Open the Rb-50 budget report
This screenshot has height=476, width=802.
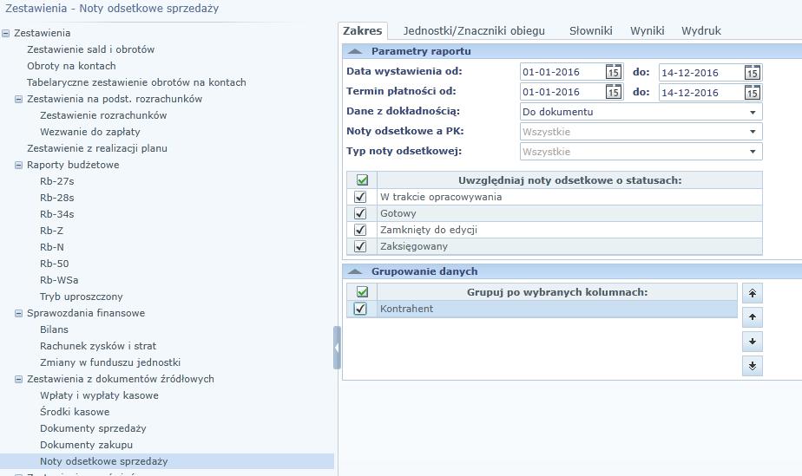pos(54,264)
